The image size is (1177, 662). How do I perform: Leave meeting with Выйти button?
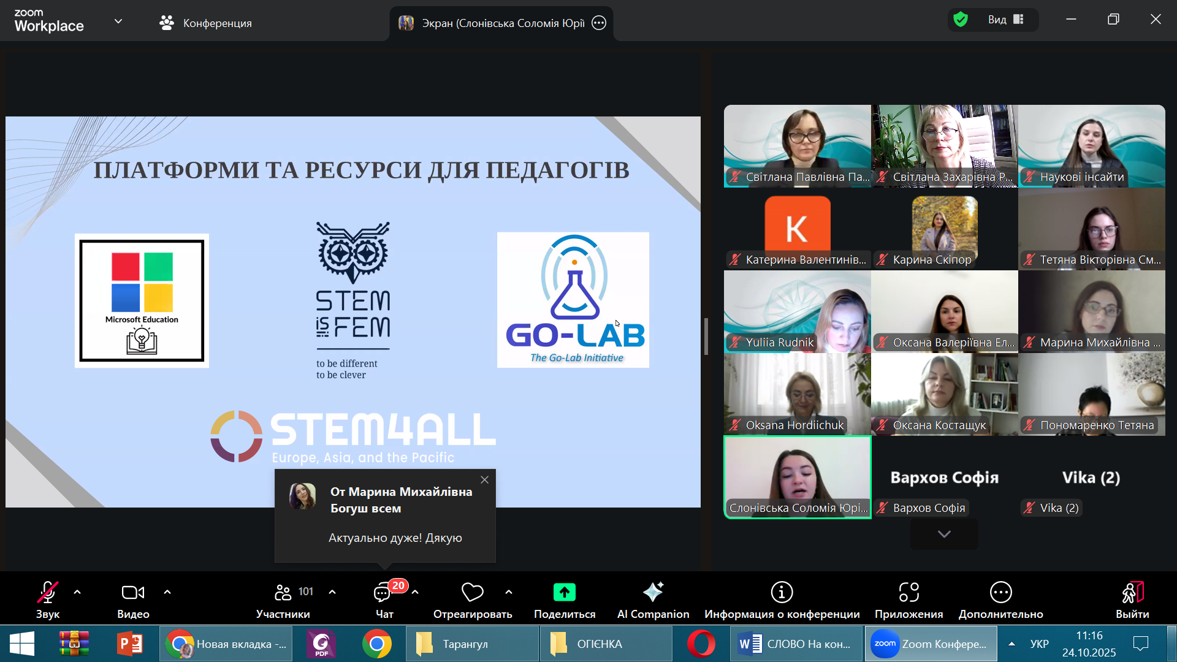(1132, 599)
